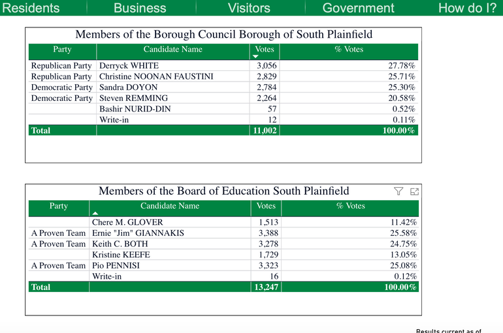Sort Board of Education table by % Votes header

point(350,206)
